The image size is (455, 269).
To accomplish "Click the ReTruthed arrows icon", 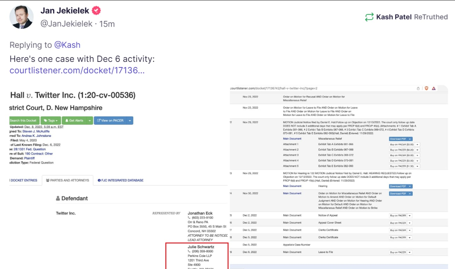I will (x=369, y=17).
